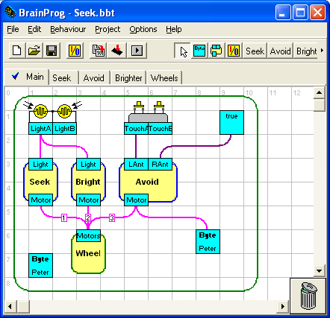Image resolution: width=330 pixels, height=318 pixels.
Task: Click the compile-to-binary document icon
Action: point(99,51)
